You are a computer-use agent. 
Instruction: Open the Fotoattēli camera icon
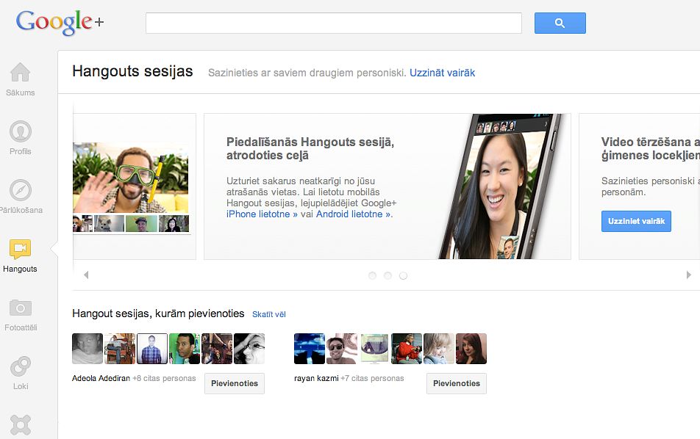coord(20,308)
